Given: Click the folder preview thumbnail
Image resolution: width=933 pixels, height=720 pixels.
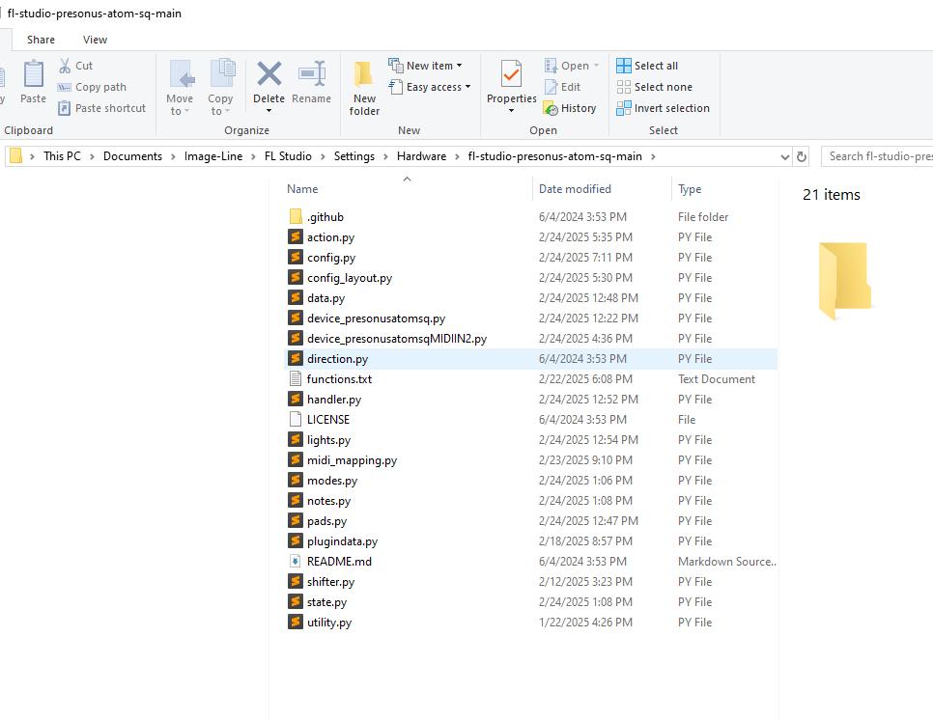Looking at the screenshot, I should click(x=844, y=281).
